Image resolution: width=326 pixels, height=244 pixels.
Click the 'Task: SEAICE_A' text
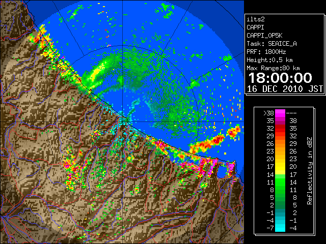pos(271,44)
